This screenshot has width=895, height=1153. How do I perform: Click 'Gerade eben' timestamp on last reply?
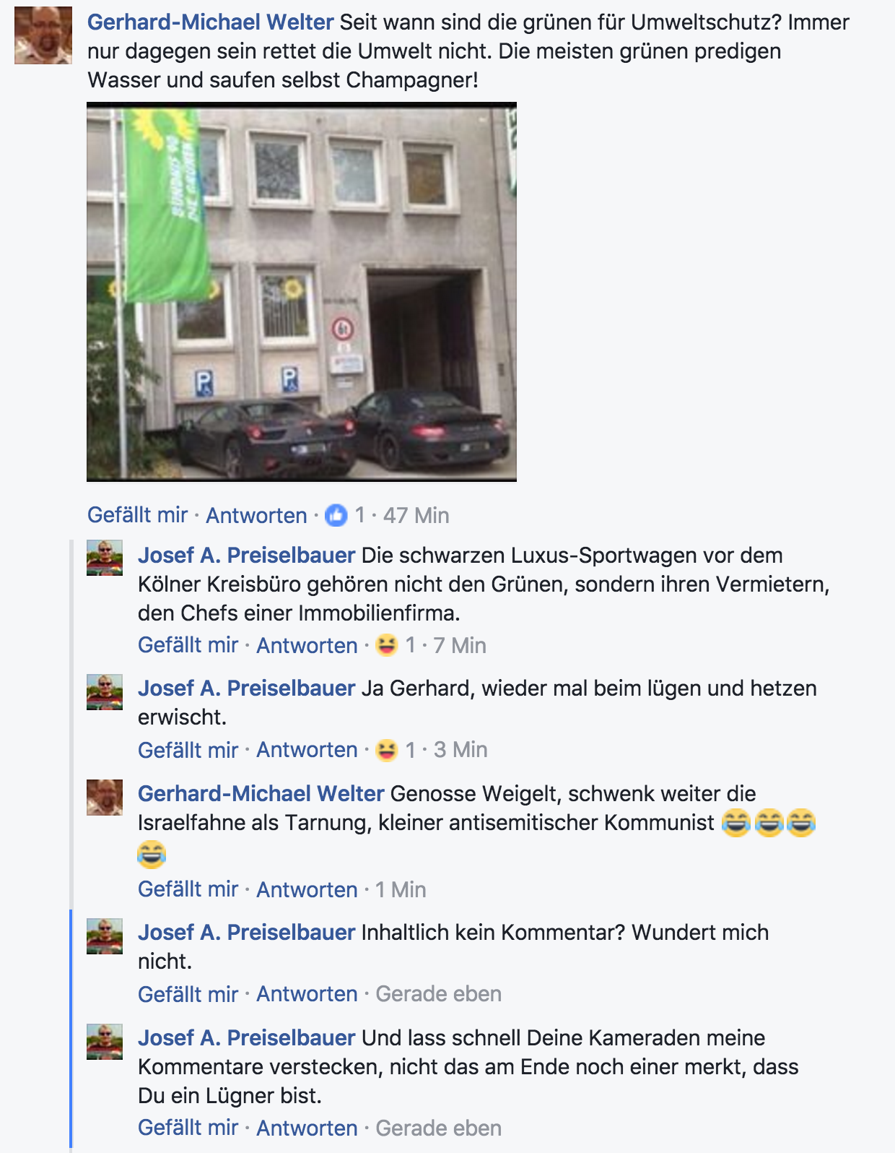(438, 1128)
